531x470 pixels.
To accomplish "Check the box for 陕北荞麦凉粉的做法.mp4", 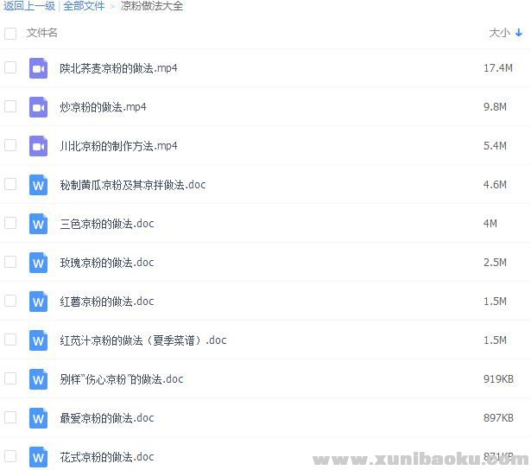I will [x=10, y=67].
